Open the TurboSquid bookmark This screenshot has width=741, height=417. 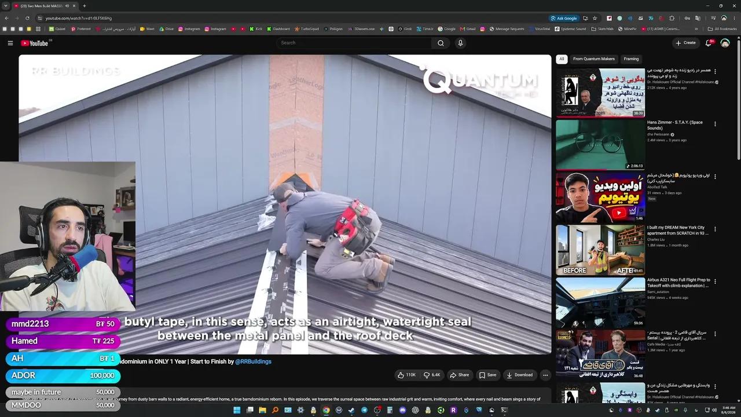pyautogui.click(x=306, y=29)
